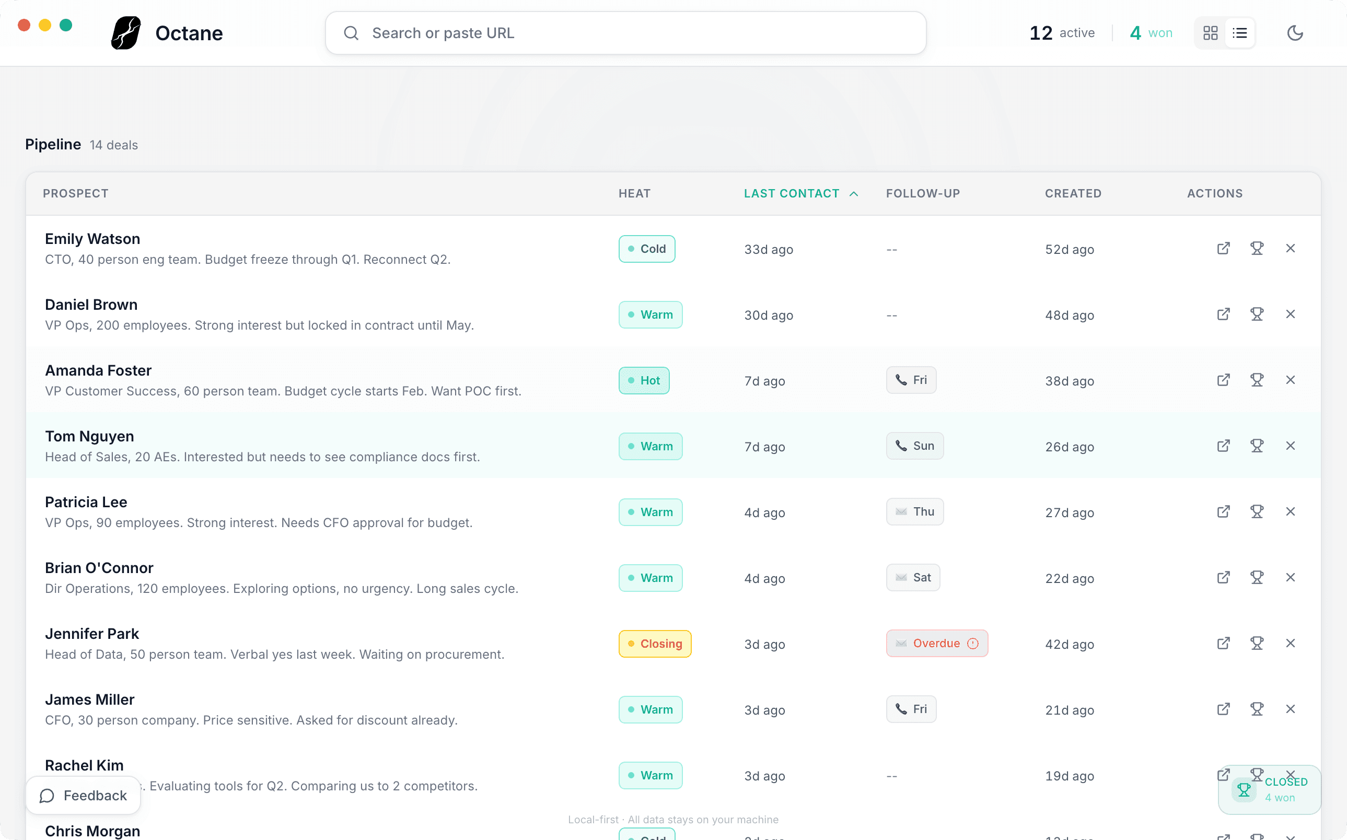
Task: Open Emily Watson's deal in a new window
Action: [x=1223, y=248]
